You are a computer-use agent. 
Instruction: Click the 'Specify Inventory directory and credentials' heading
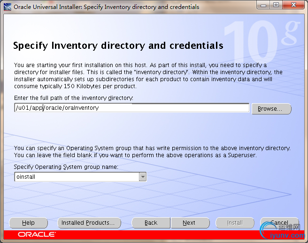click(x=118, y=46)
